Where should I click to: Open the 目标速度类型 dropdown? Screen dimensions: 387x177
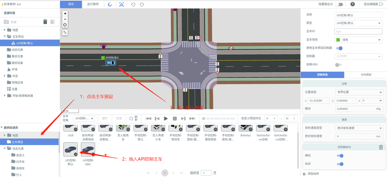coord(359,128)
